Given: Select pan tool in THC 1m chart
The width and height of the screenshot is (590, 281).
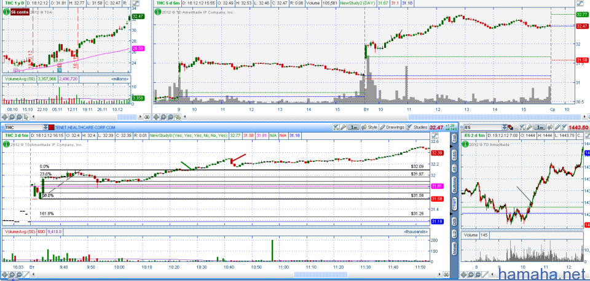Looking at the screenshot, I should [x=4, y=275].
